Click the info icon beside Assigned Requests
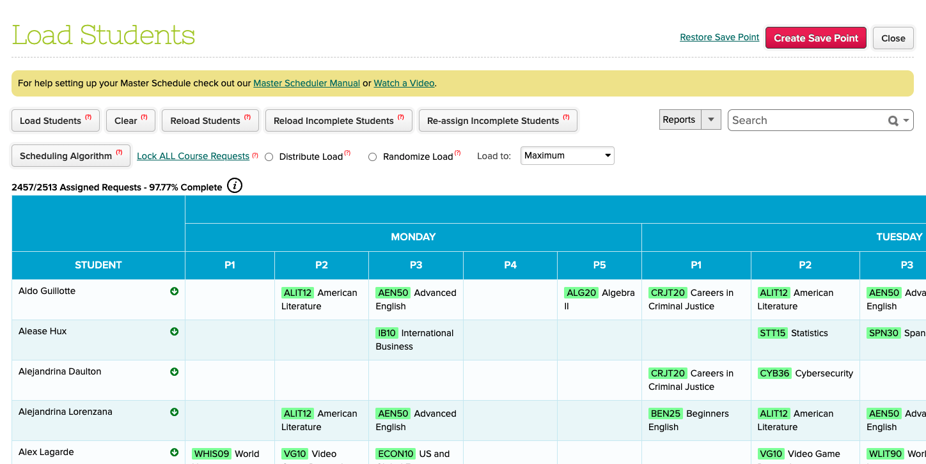This screenshot has height=464, width=926. click(x=235, y=186)
